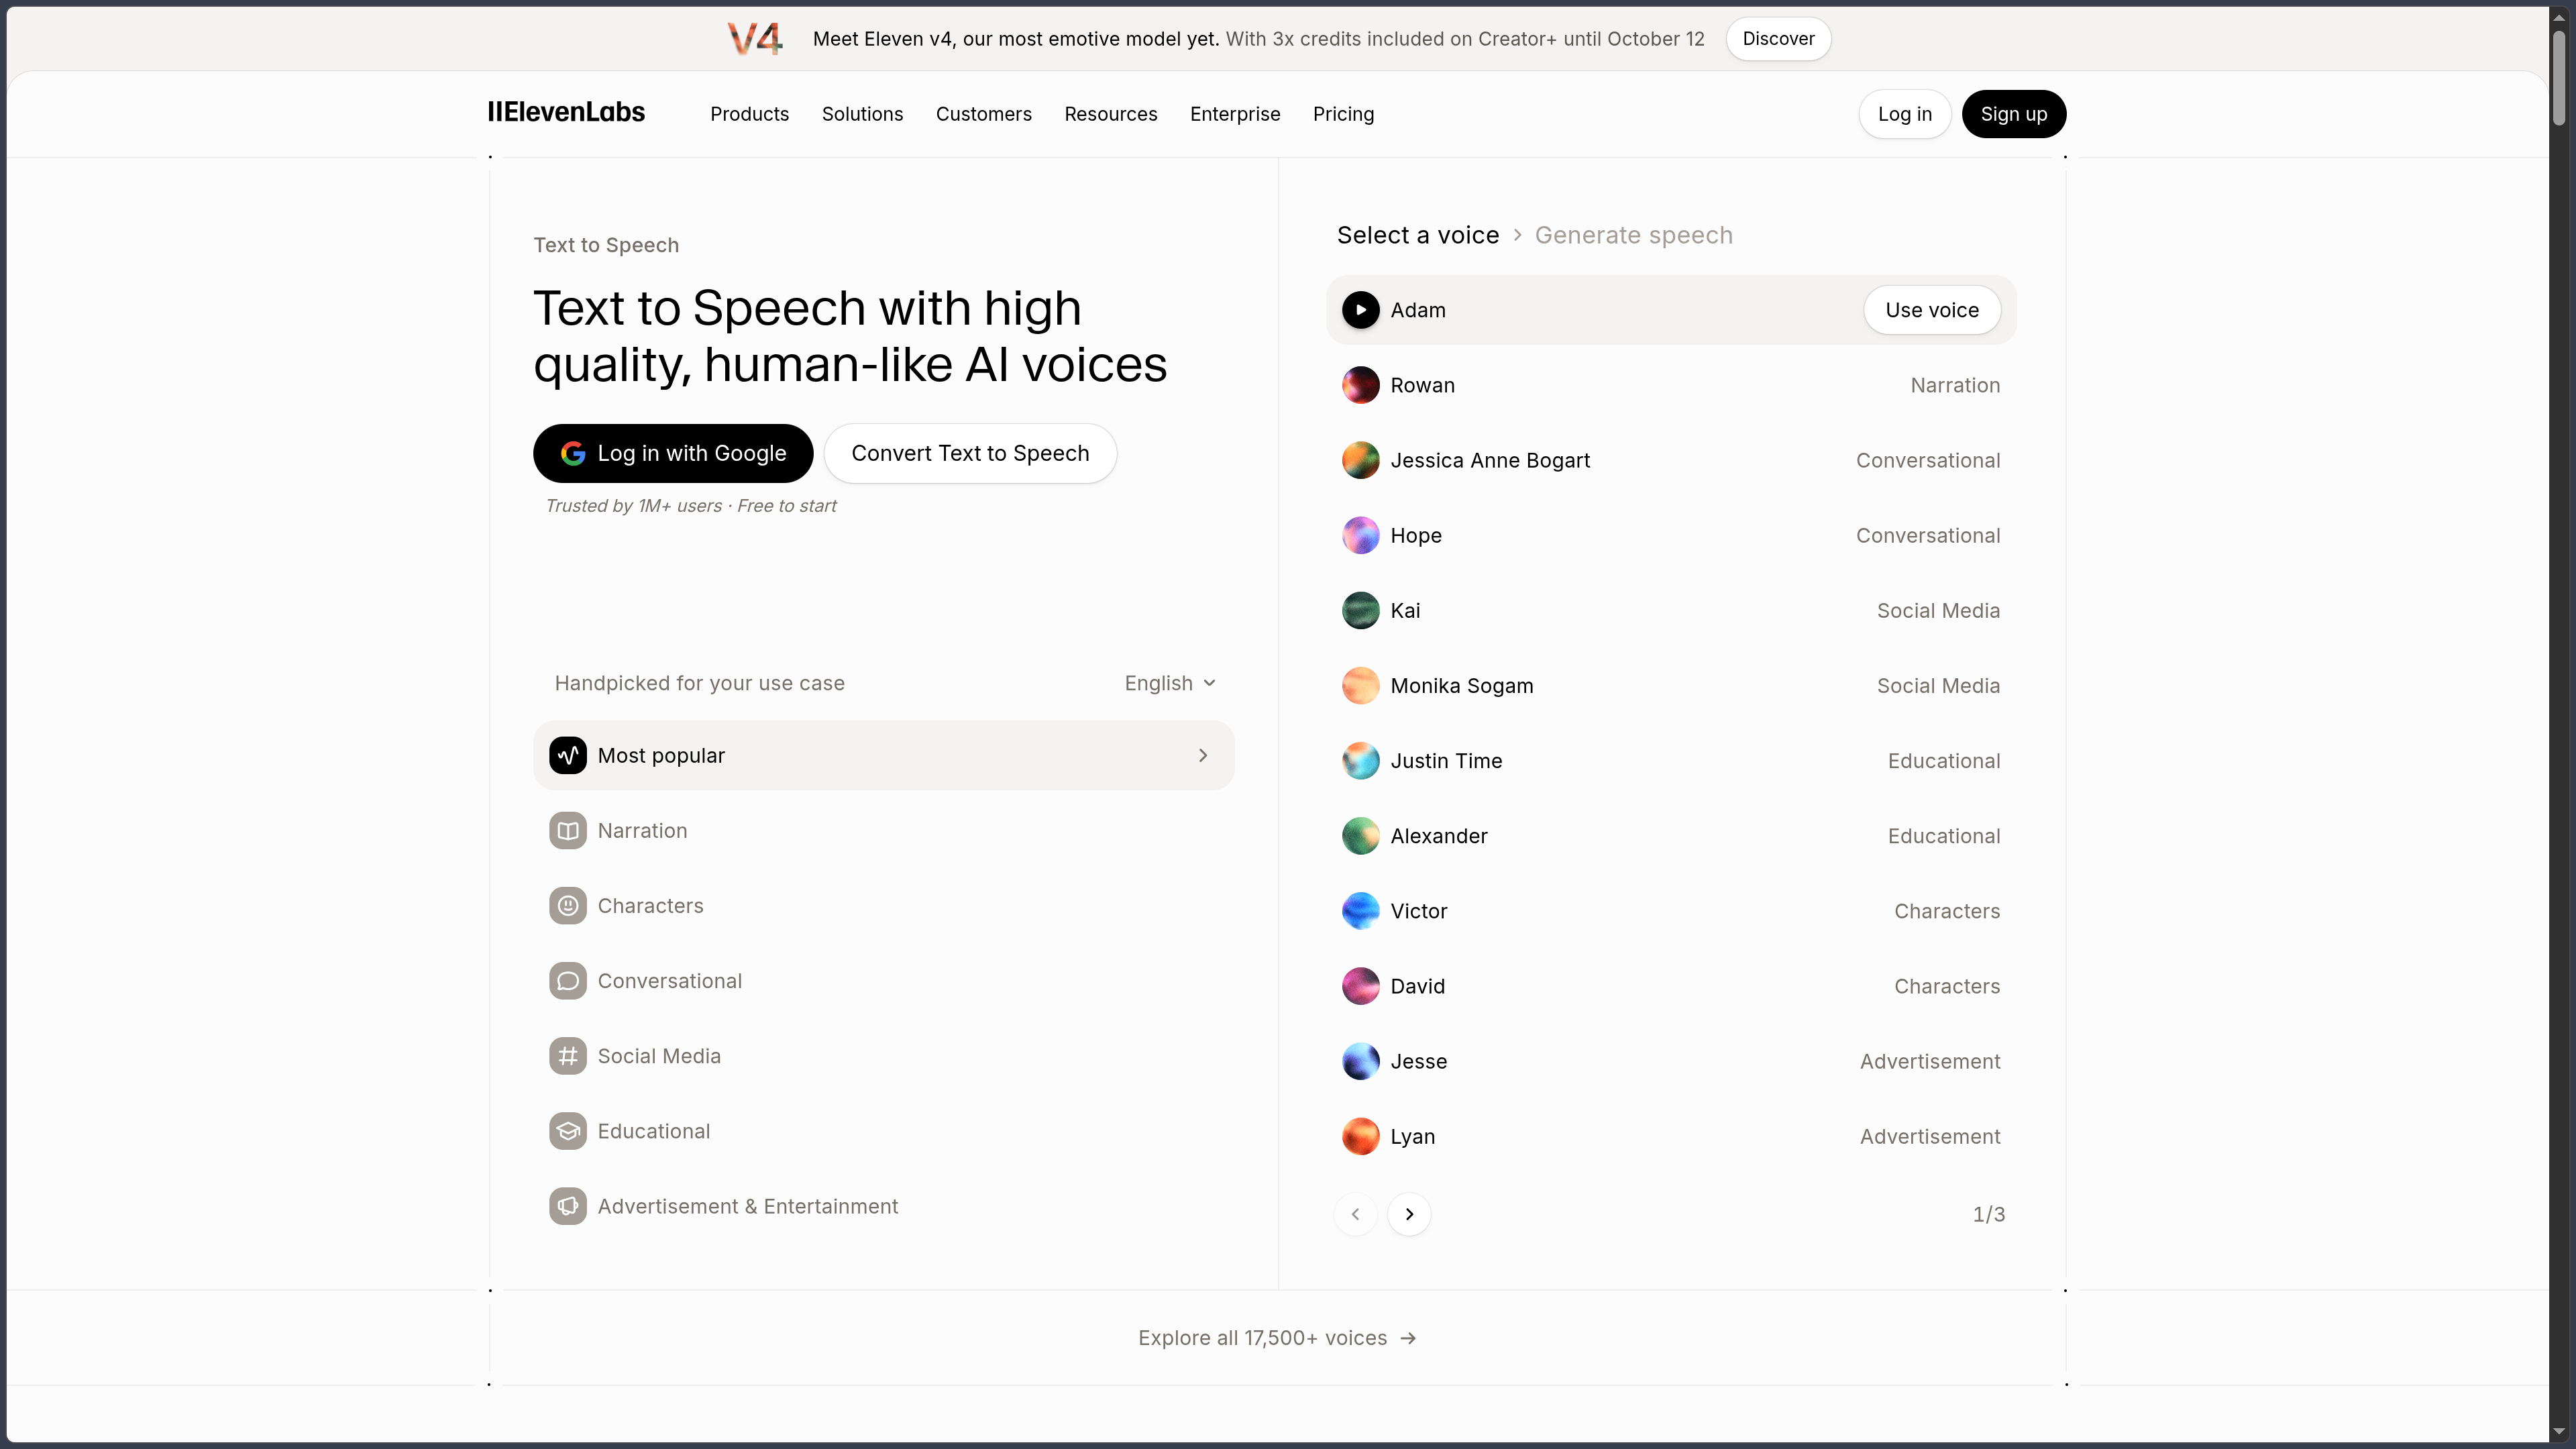Click the Educational graduation cap icon
Screen dimensions: 2576x1449
[x=568, y=1130]
